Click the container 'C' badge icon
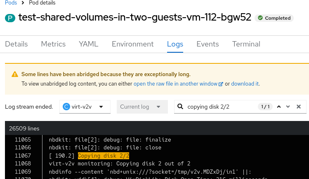The height and width of the screenshot is (179, 309). [x=66, y=107]
